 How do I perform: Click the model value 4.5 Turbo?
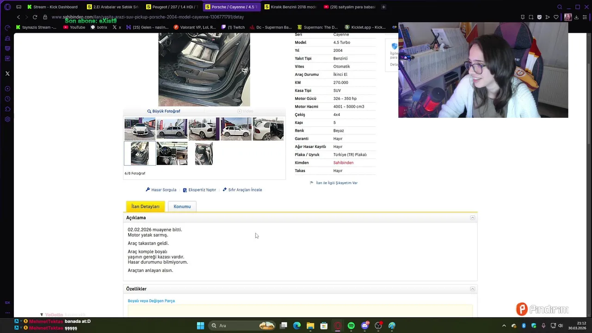pyautogui.click(x=342, y=43)
